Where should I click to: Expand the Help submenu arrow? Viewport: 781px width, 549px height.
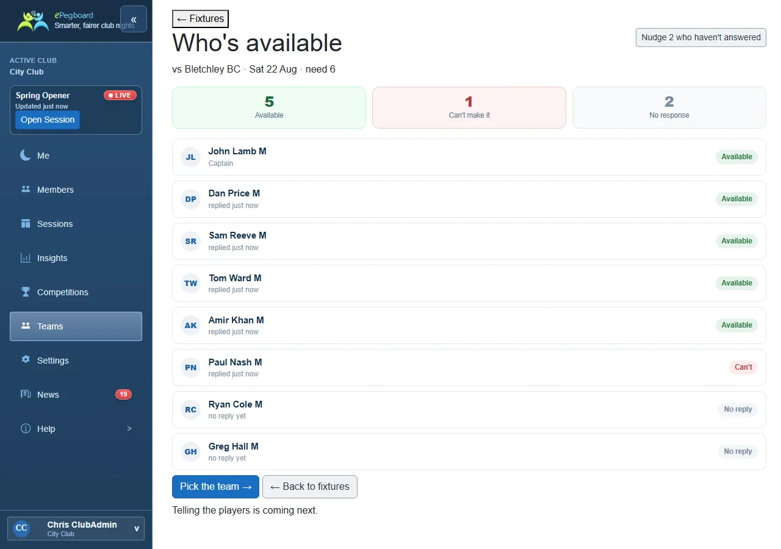click(x=129, y=429)
